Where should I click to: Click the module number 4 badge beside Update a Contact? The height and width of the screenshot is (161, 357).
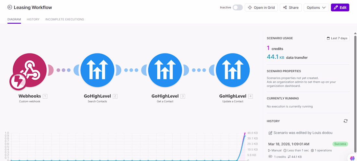[x=251, y=96]
